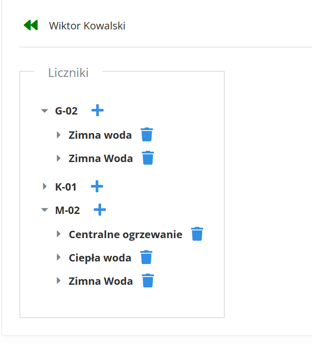The height and width of the screenshot is (344, 312).
Task: Click trash icon for first Zimna woda under G-02
Action: (146, 134)
